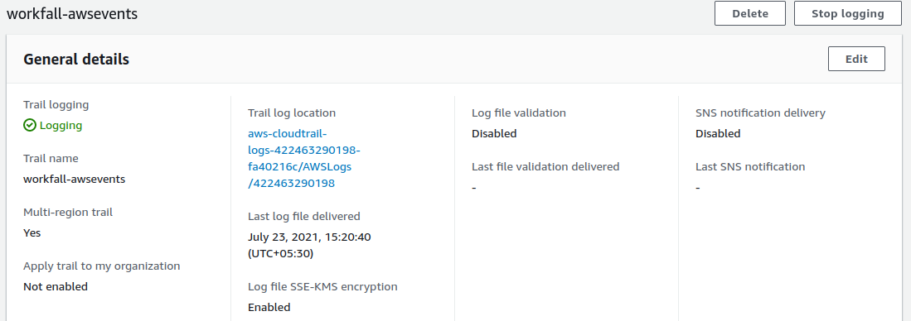Viewport: 911px width, 321px height.
Task: Click the green Logging status checkmark icon
Action: click(x=30, y=125)
